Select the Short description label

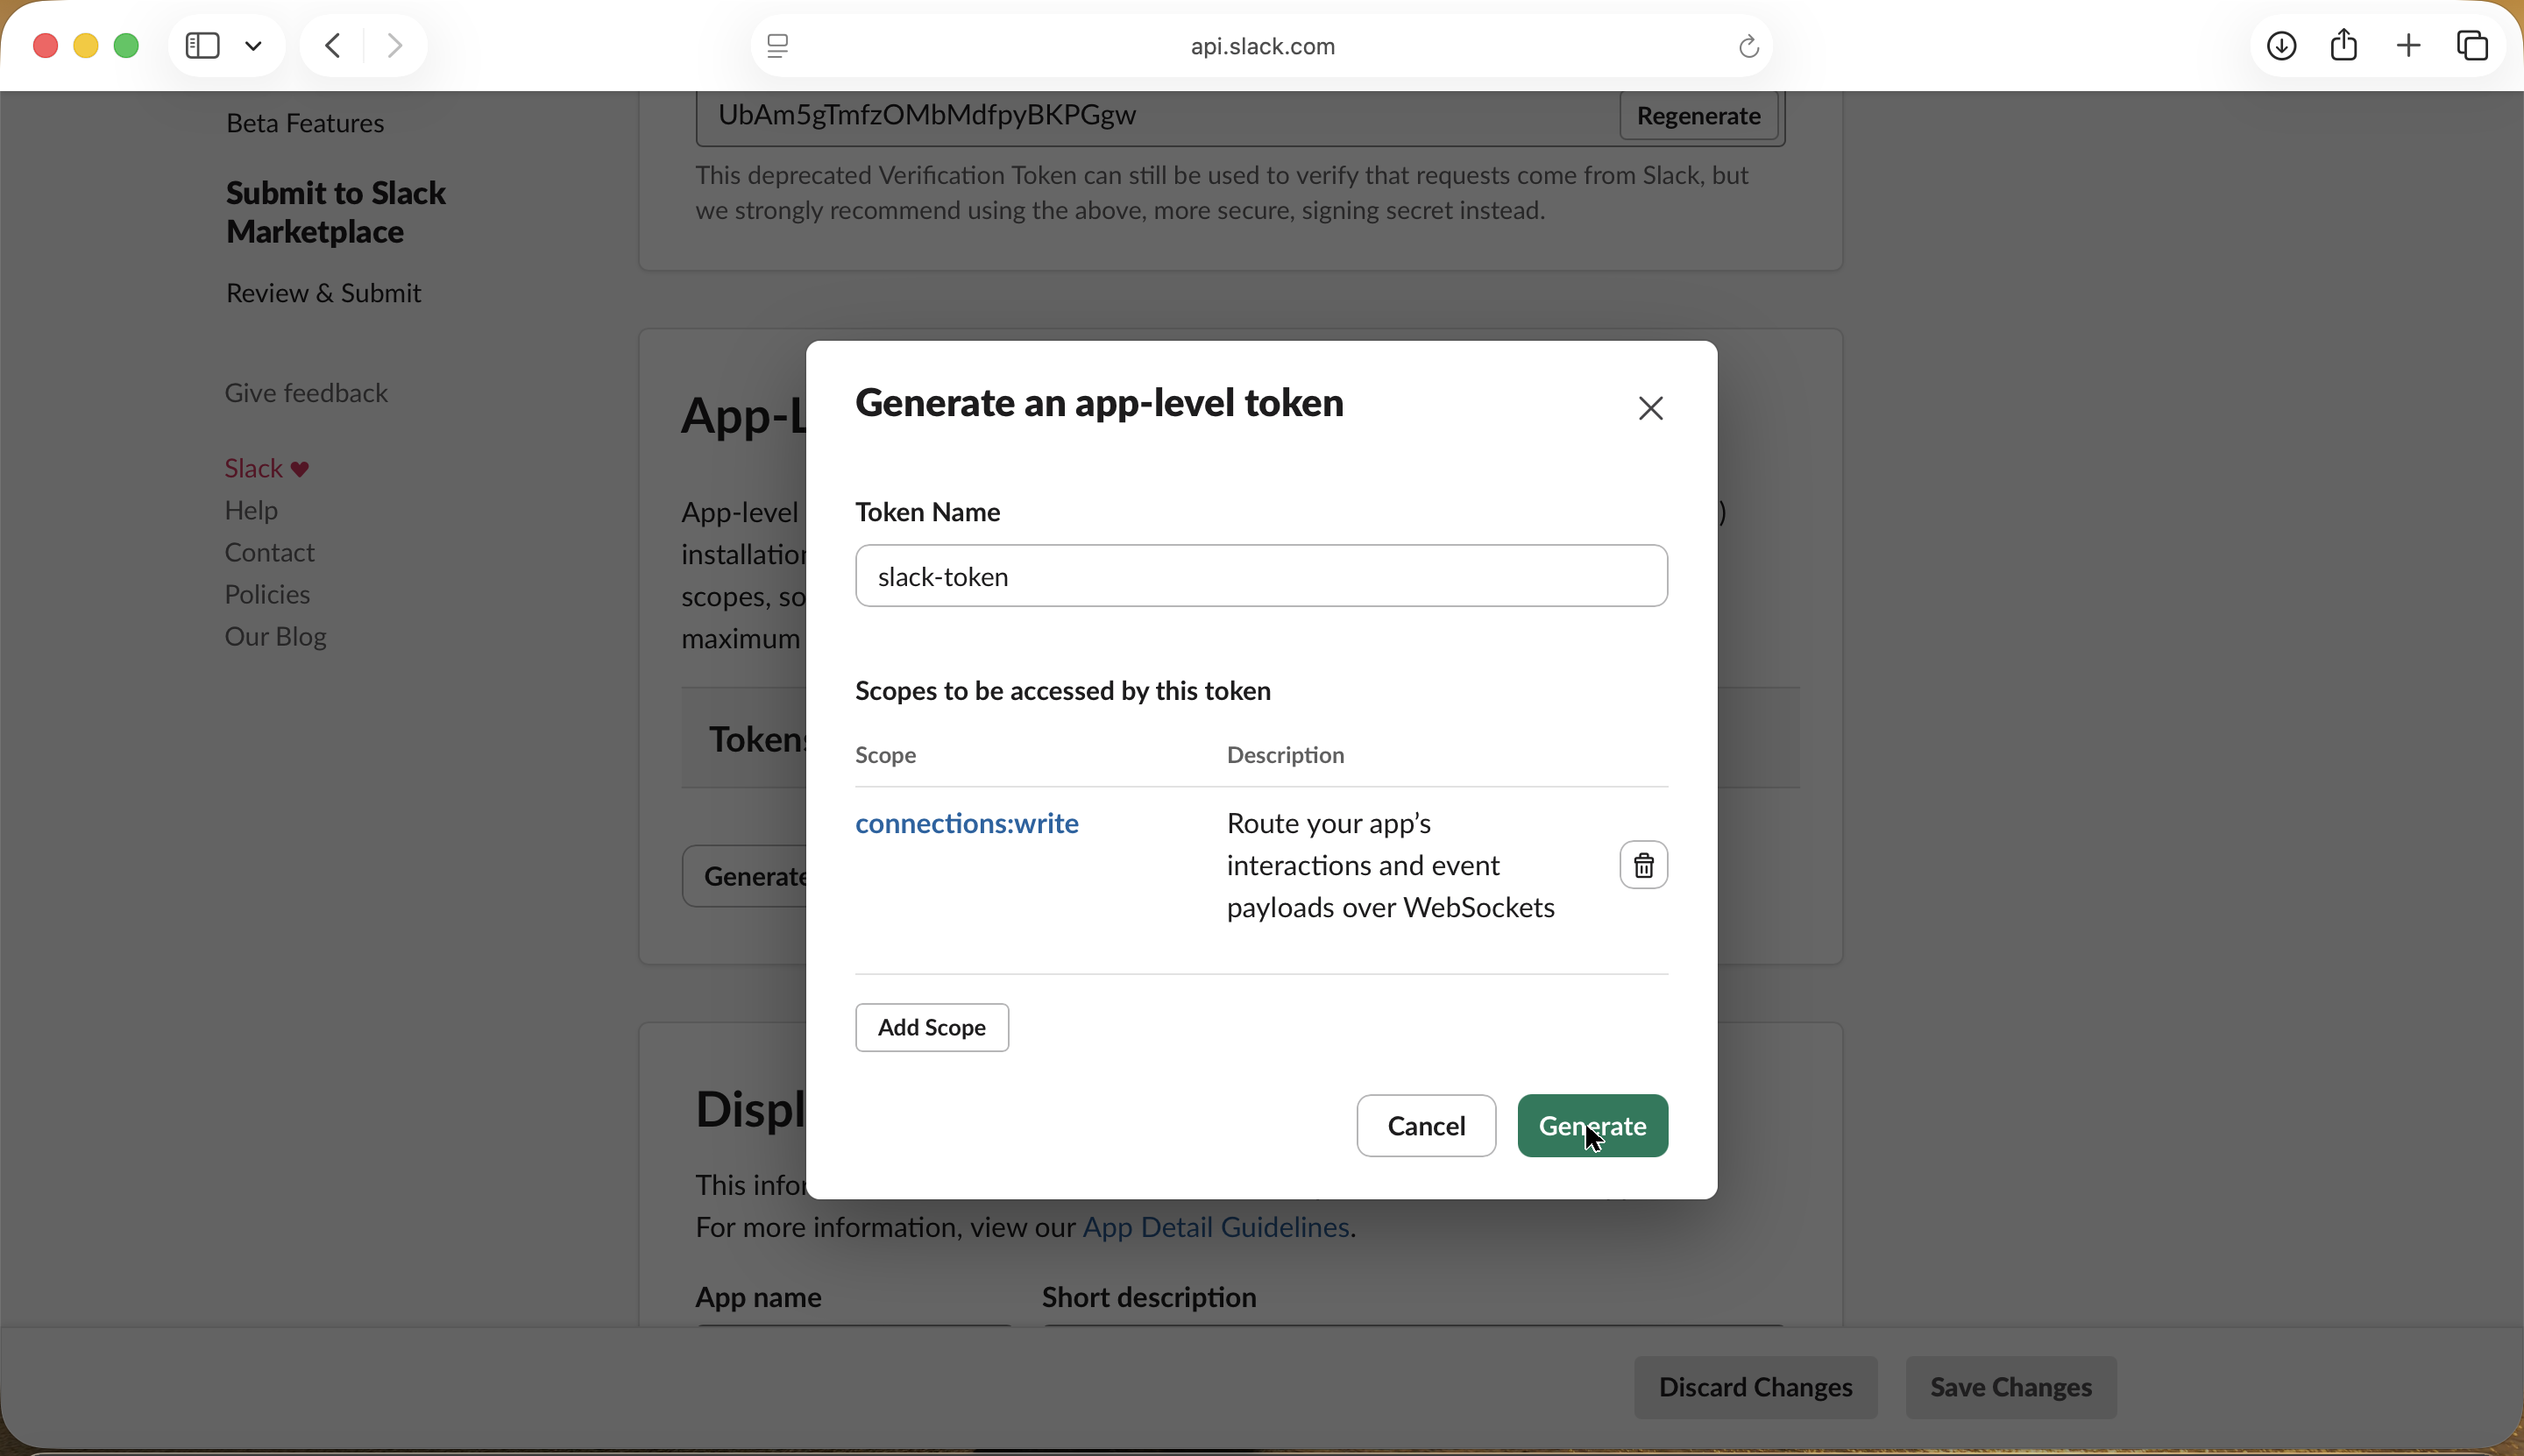point(1150,1297)
